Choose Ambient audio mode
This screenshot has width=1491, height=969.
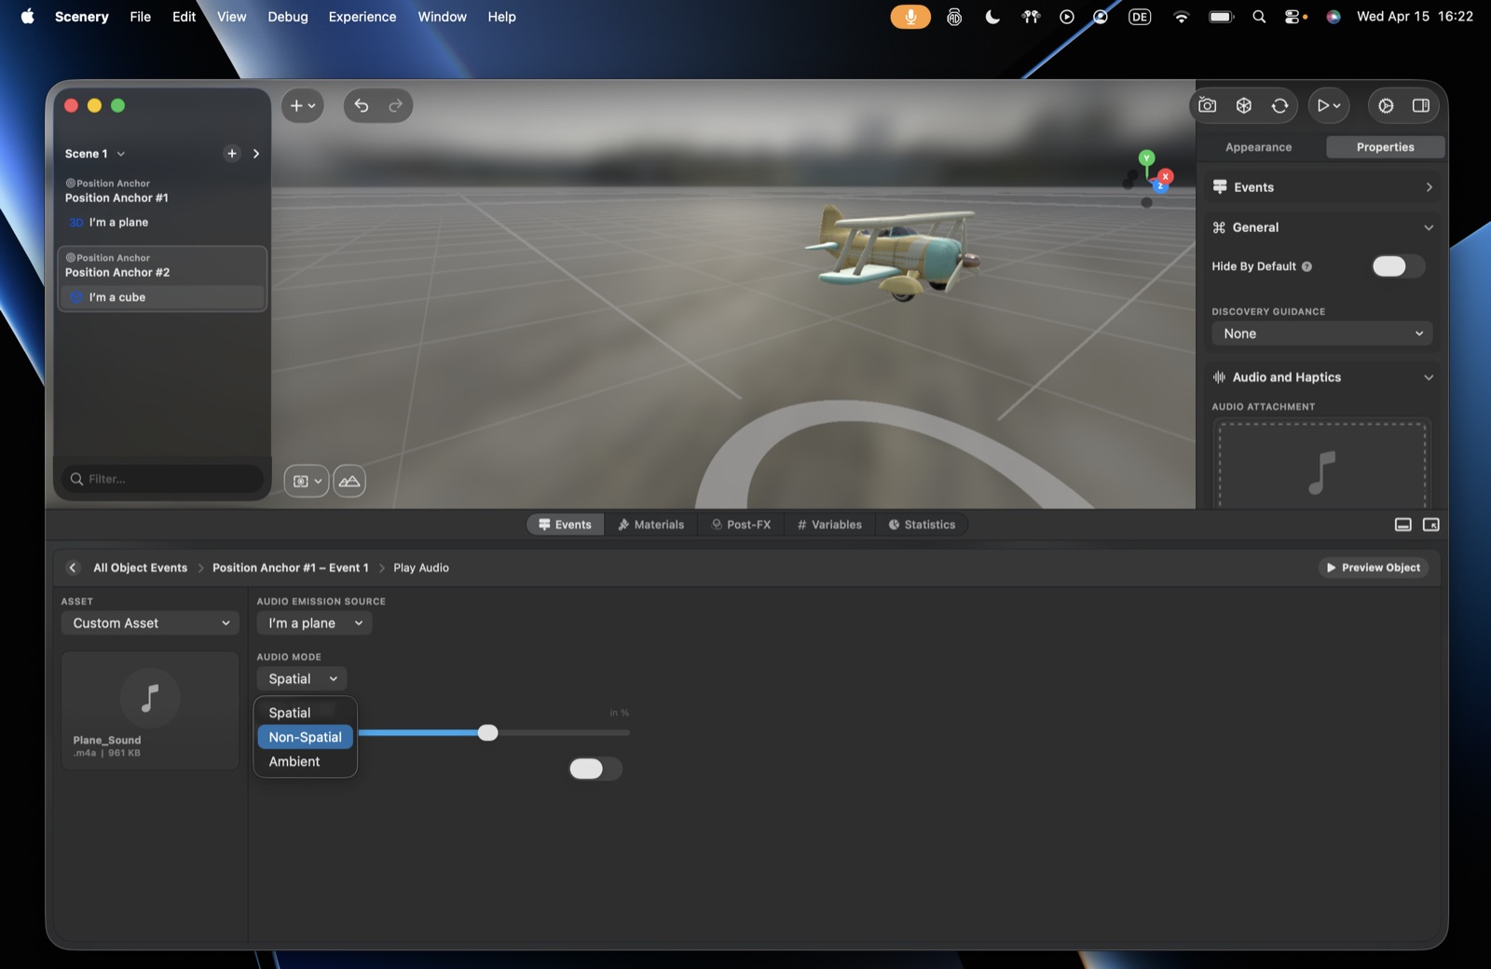[x=306, y=761]
